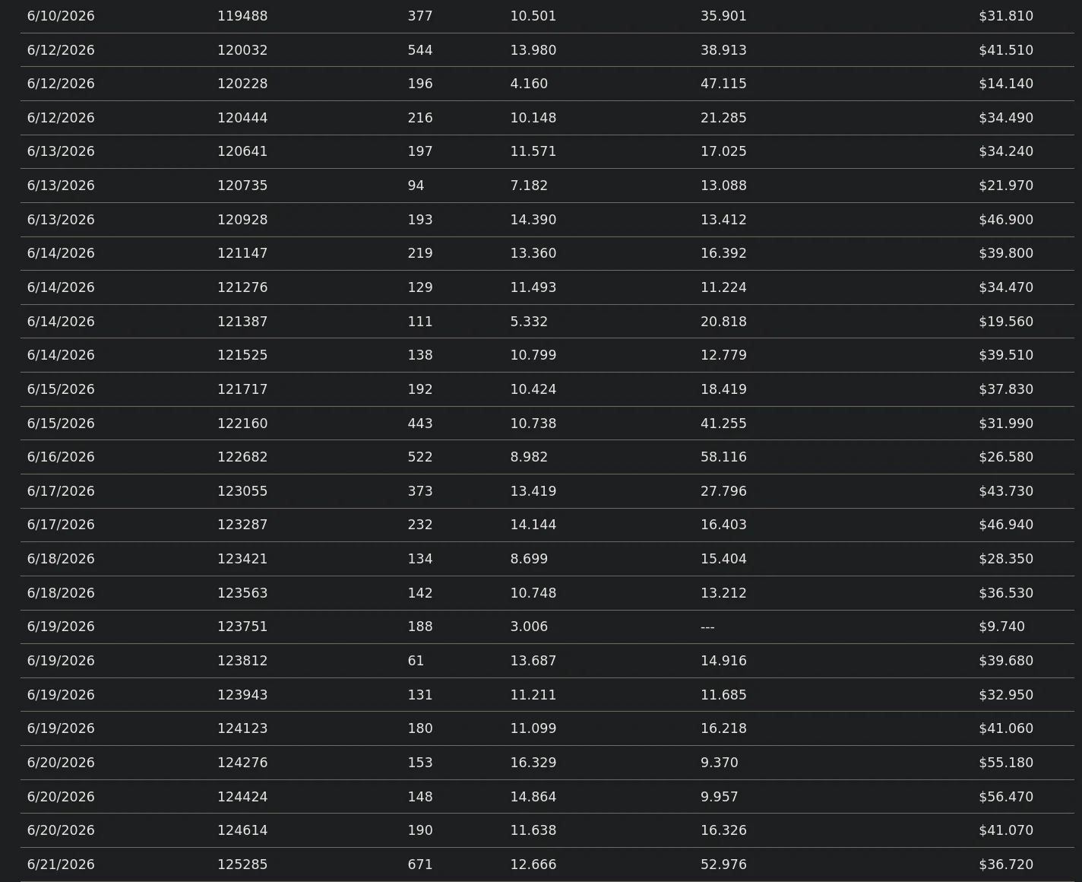
Task: Select row with odometer 120641
Action: 547,151
